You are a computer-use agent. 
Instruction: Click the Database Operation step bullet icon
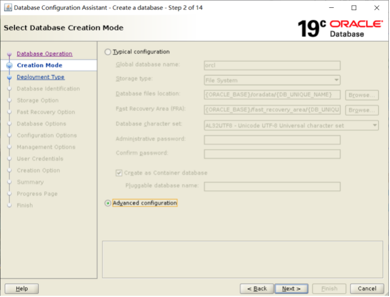coord(10,54)
